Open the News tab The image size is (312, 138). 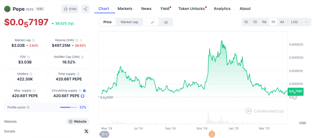point(146,8)
